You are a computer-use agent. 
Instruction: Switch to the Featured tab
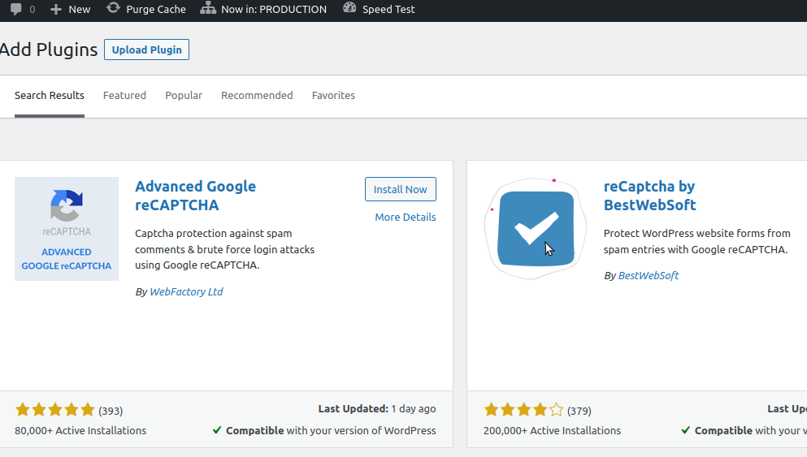(124, 96)
